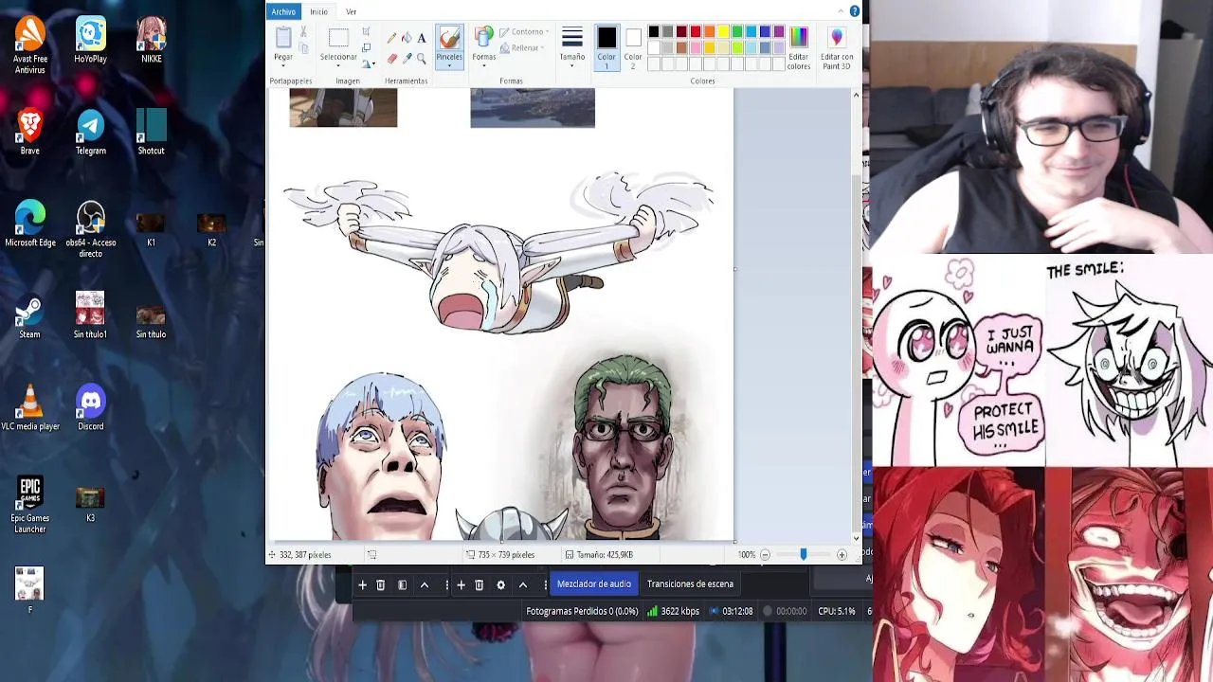Click zoom out minus in Paint status bar
The width and height of the screenshot is (1213, 682).
point(765,555)
